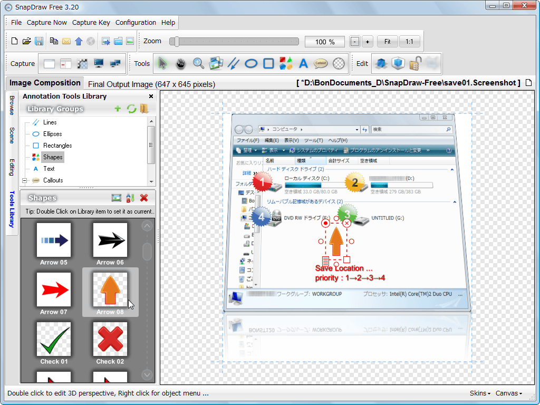Click the save floppy disk icon
Viewport: 540px width, 405px height.
pos(39,41)
